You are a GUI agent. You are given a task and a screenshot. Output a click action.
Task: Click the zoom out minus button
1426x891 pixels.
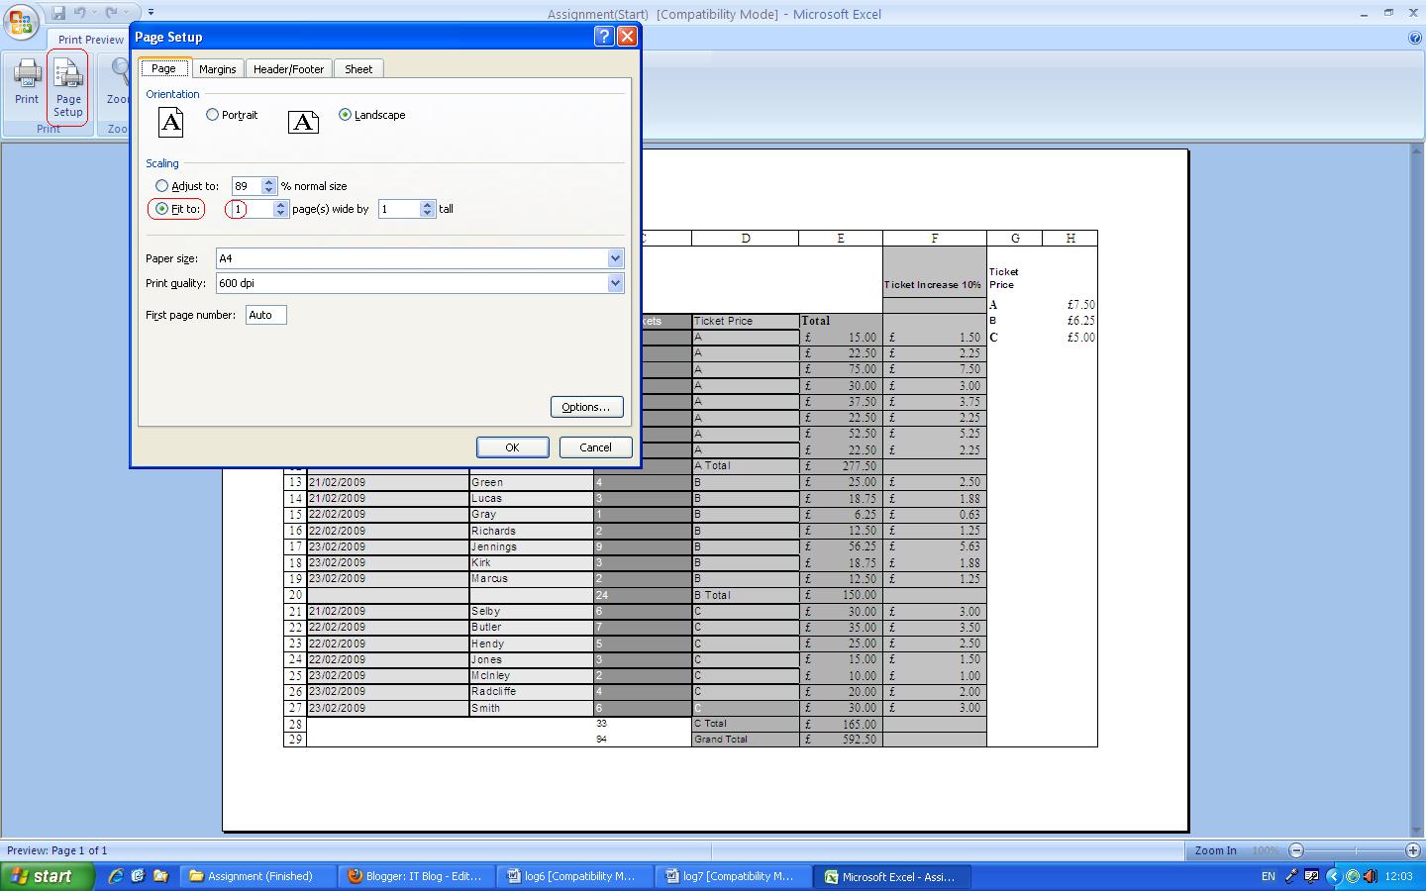(1296, 850)
